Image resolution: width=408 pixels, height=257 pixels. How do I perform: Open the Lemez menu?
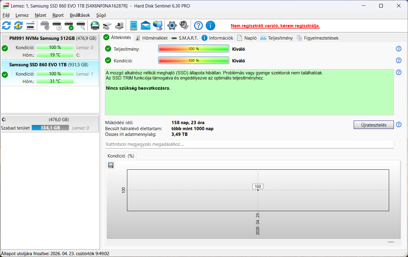point(22,15)
